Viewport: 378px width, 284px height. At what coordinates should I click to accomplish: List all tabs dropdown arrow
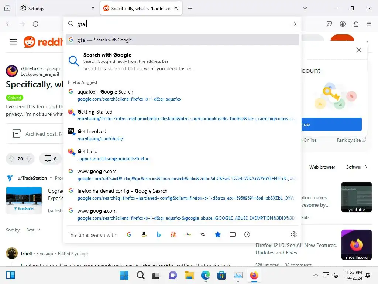click(x=305, y=8)
